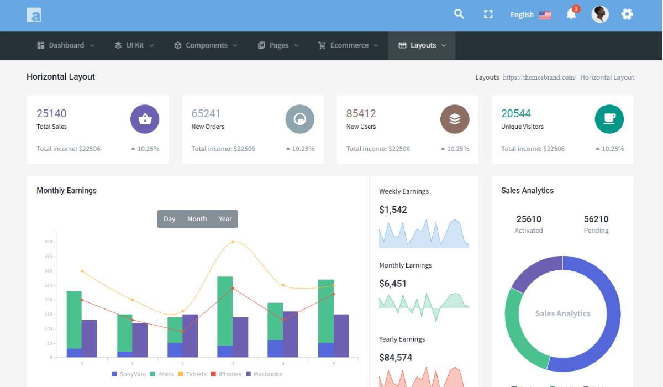The image size is (663, 387).
Task: Click the Total Sales basket icon
Action: [145, 119]
